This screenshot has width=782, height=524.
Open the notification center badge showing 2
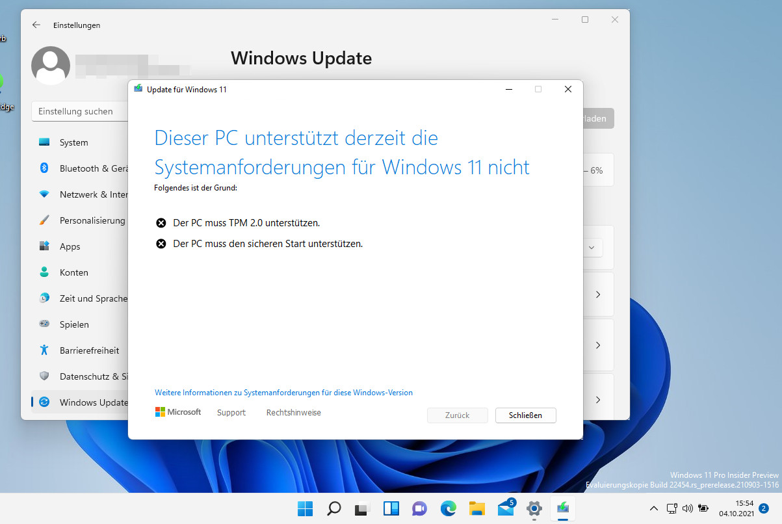click(764, 508)
